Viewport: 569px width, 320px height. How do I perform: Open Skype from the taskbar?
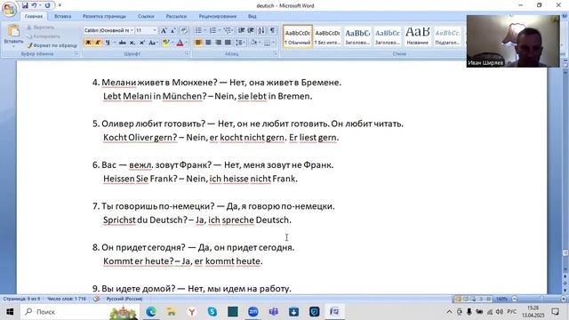212,312
